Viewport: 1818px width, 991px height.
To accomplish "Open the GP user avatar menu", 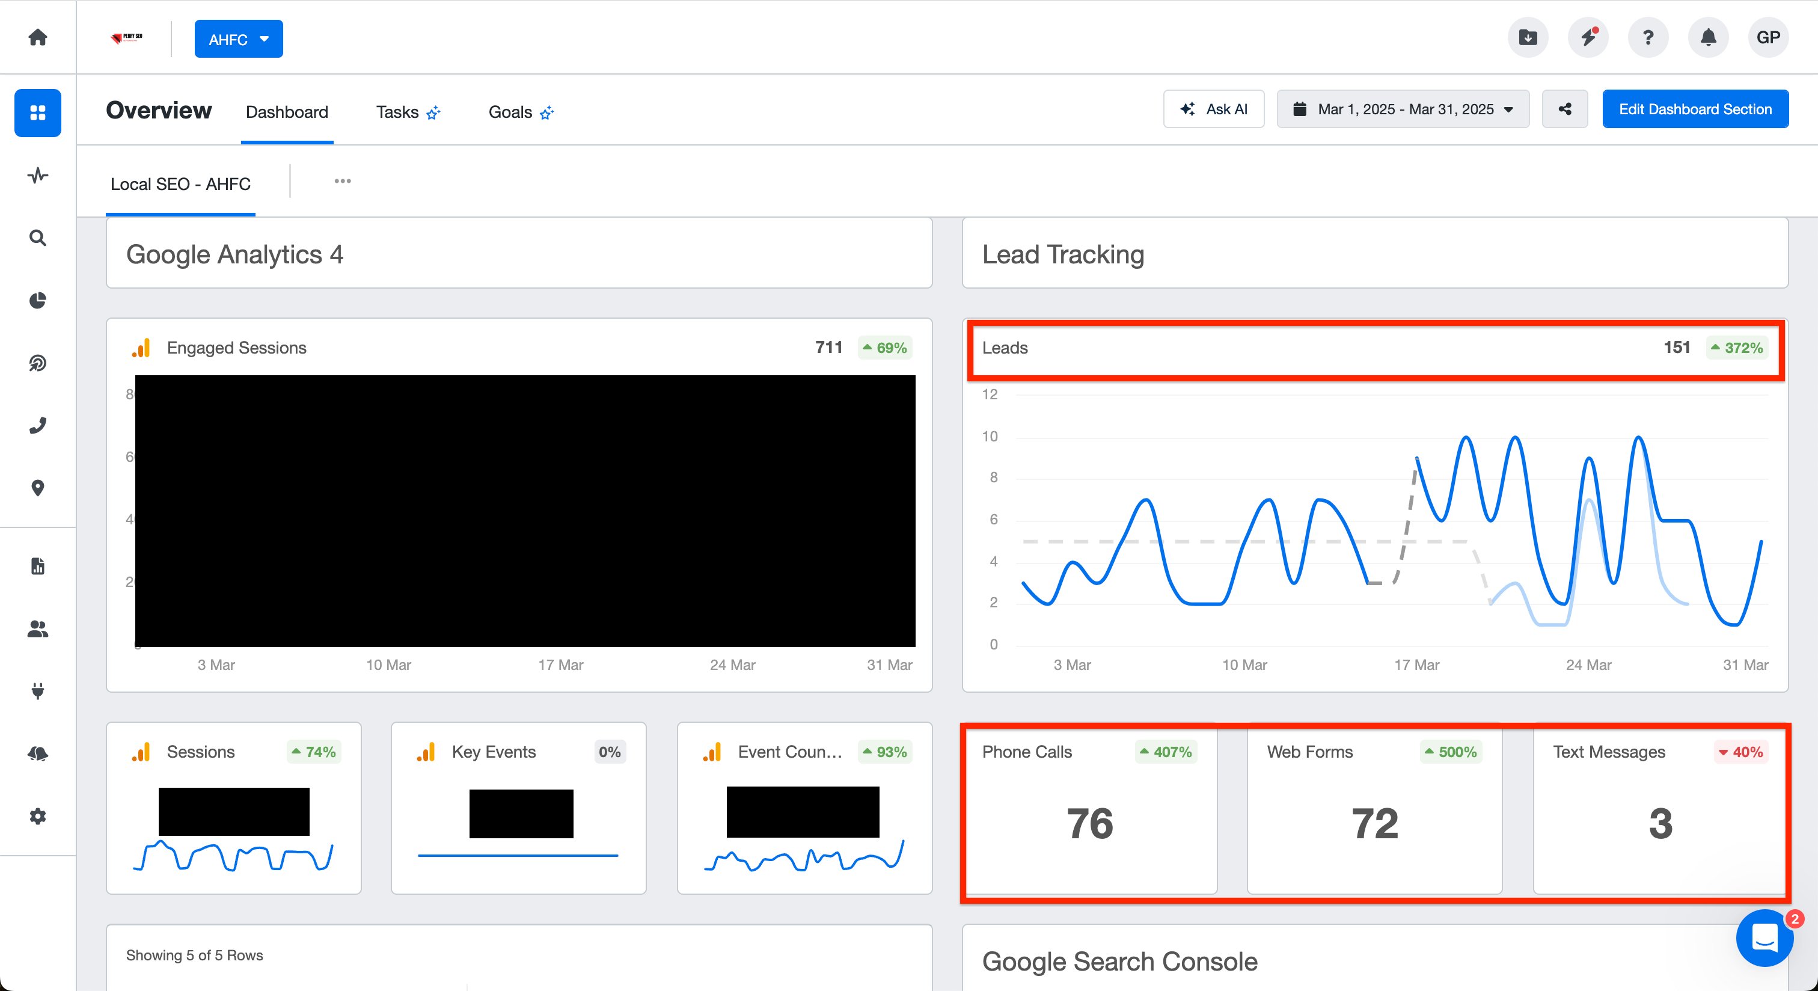I will click(1768, 37).
